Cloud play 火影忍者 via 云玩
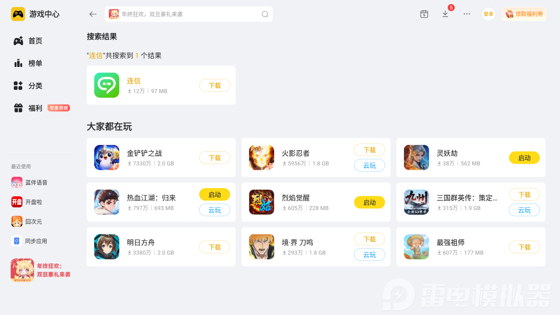Image resolution: width=560 pixels, height=315 pixels. click(x=369, y=165)
